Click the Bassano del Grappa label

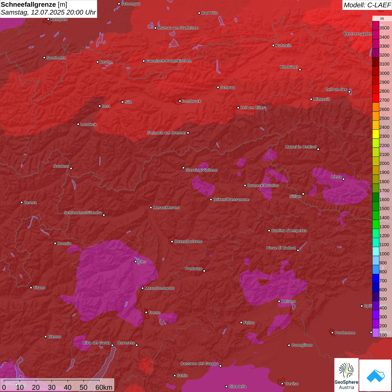(199, 363)
